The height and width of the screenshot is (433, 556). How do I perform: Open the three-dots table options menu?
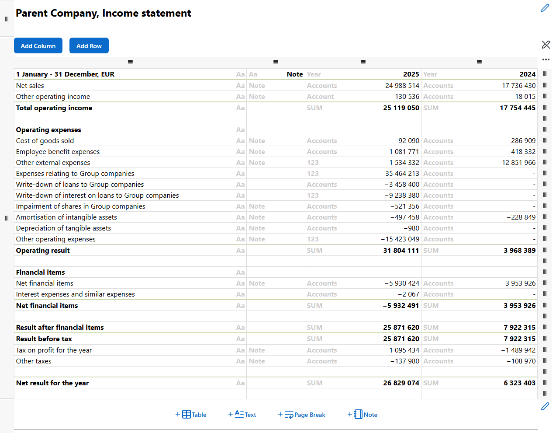pyautogui.click(x=546, y=59)
